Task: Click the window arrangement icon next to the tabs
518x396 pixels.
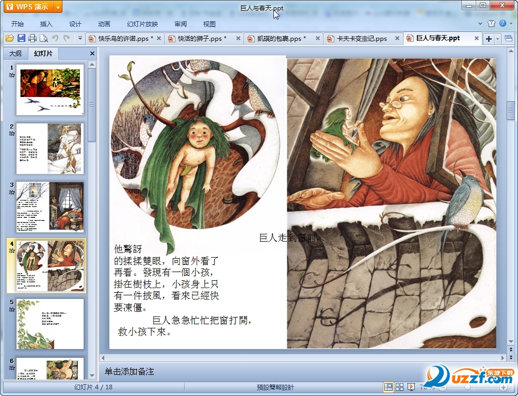Action: pyautogui.click(x=508, y=39)
